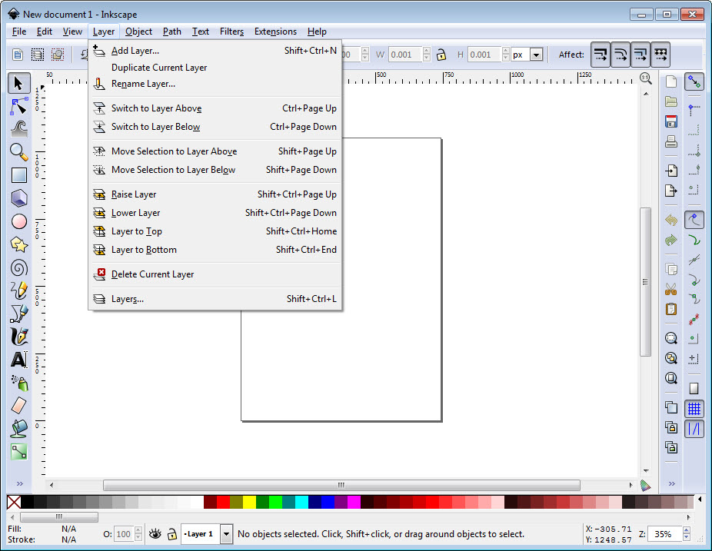
Task: Toggle scale stroke width with object
Action: (x=601, y=55)
